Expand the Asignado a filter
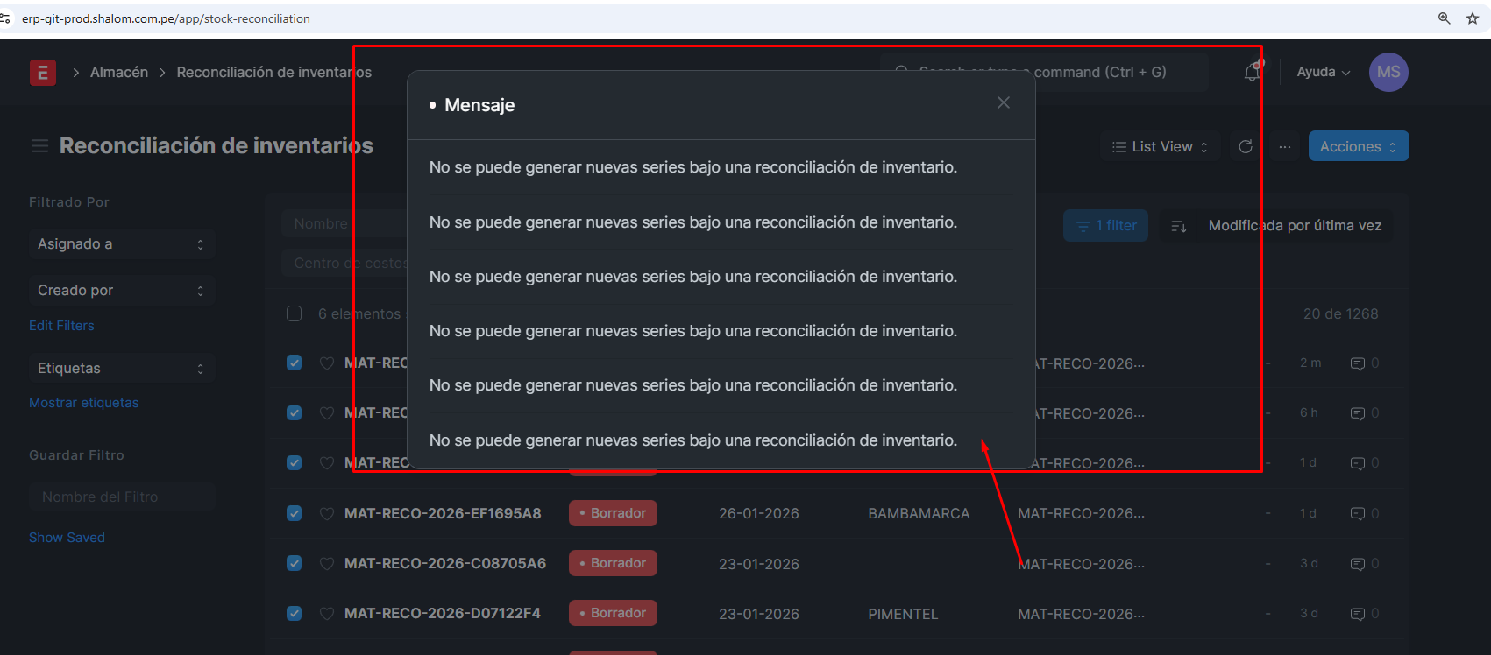 [121, 244]
